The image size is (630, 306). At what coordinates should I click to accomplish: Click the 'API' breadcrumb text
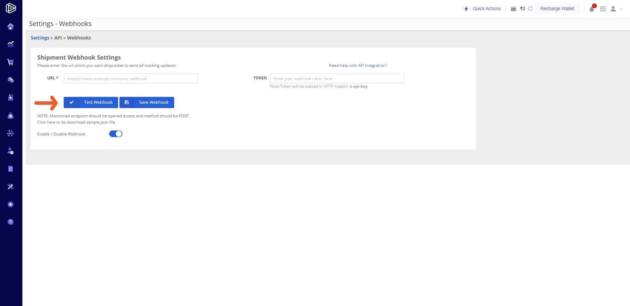coord(58,38)
